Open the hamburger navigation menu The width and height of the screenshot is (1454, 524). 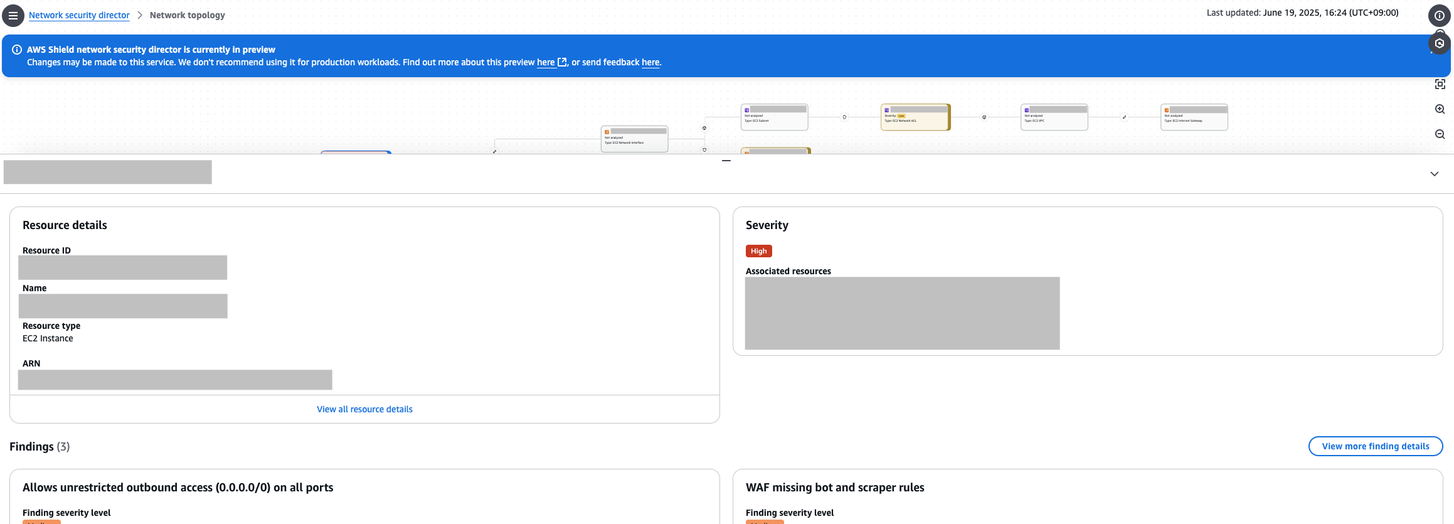13,16
